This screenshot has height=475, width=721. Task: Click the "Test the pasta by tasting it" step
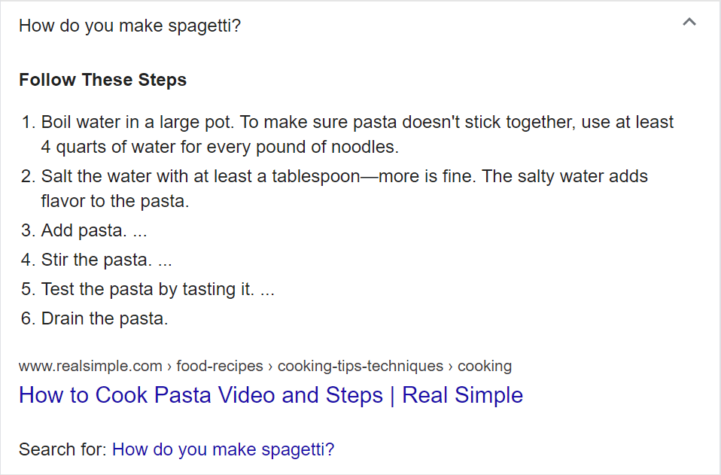[148, 289]
